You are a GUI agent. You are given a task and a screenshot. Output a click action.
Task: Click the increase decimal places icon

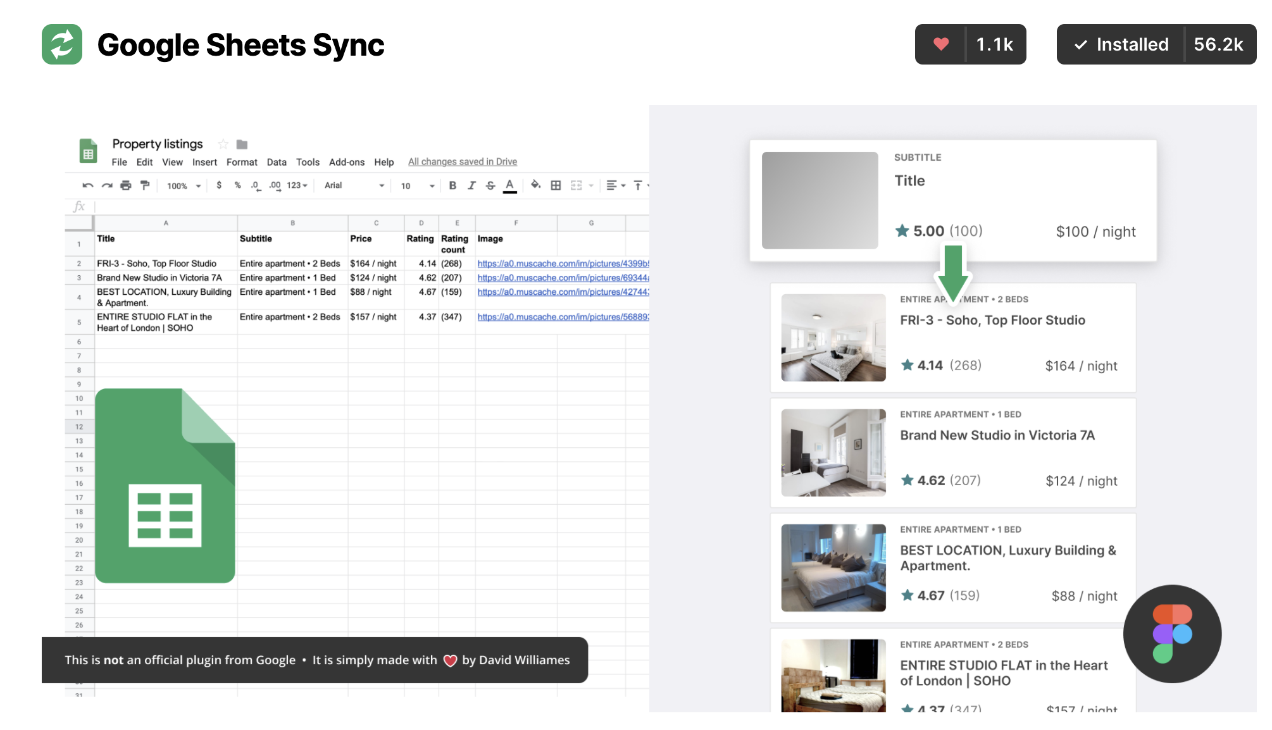point(275,185)
